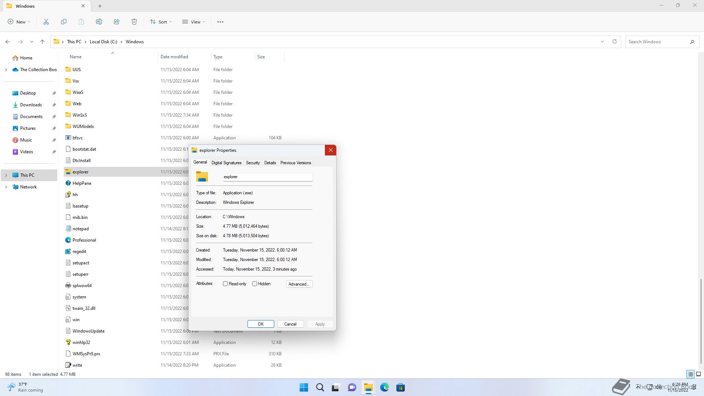Click the Delete trash icon in toolbar
704x396 pixels.
tap(134, 22)
